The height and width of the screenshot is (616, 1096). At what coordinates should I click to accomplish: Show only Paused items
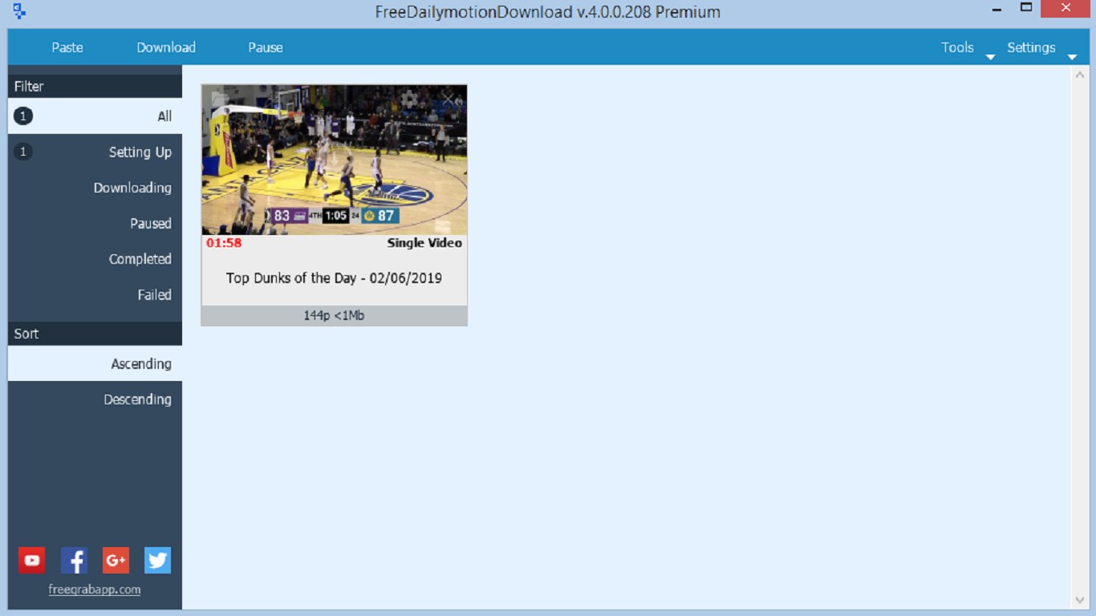[95, 223]
